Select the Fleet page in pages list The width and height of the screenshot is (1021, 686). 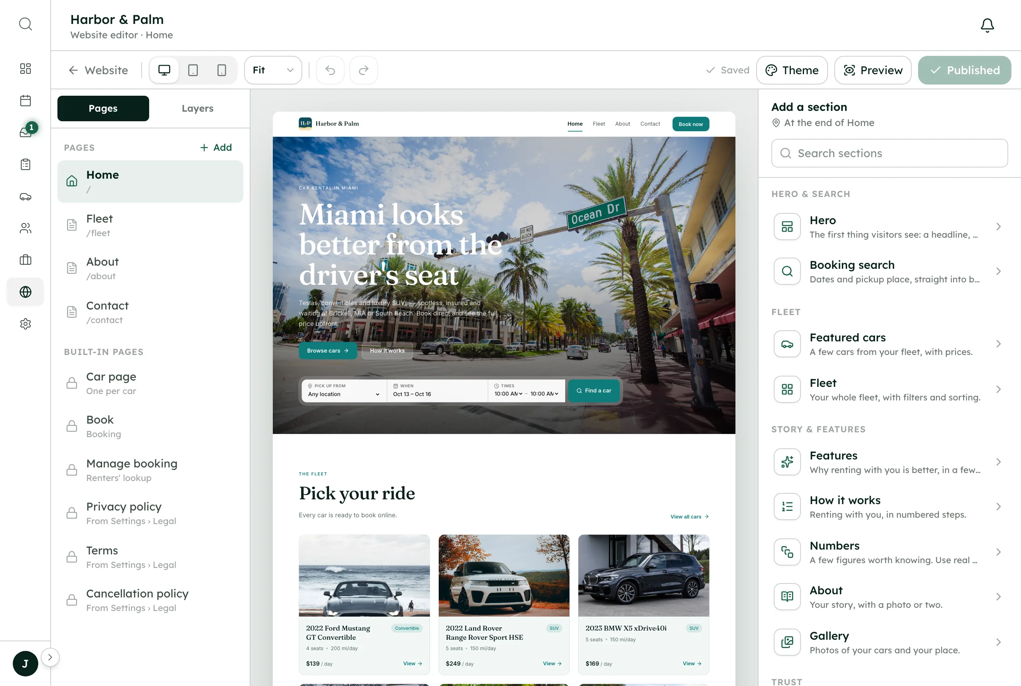pos(150,225)
